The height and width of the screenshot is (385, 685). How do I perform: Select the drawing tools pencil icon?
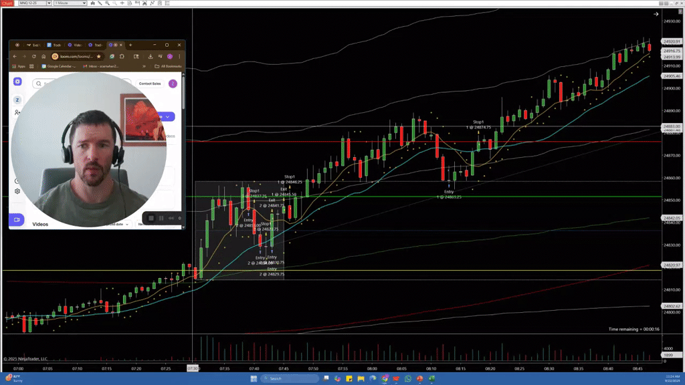tap(100, 3)
